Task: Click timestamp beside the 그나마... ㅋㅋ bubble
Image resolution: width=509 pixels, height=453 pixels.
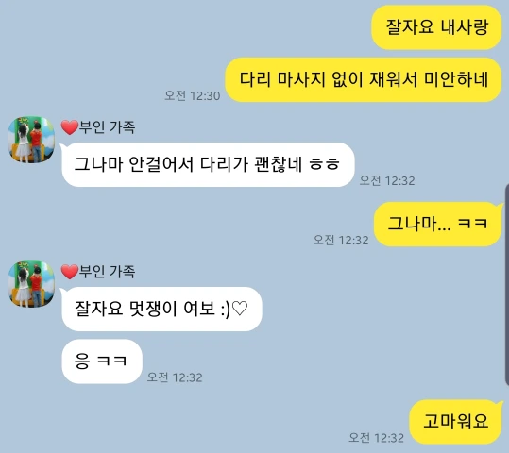Action: pos(341,240)
